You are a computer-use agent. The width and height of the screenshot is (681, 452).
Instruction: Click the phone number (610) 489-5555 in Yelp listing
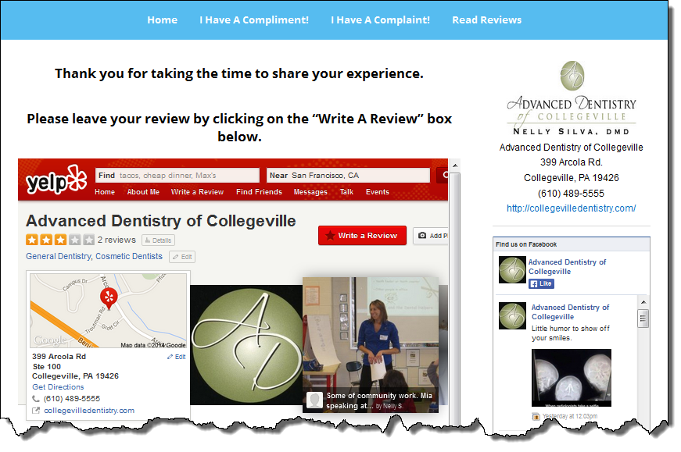point(72,399)
